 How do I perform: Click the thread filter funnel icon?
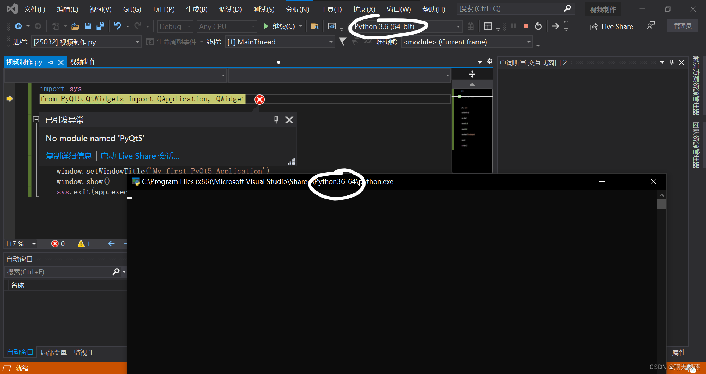coord(343,42)
